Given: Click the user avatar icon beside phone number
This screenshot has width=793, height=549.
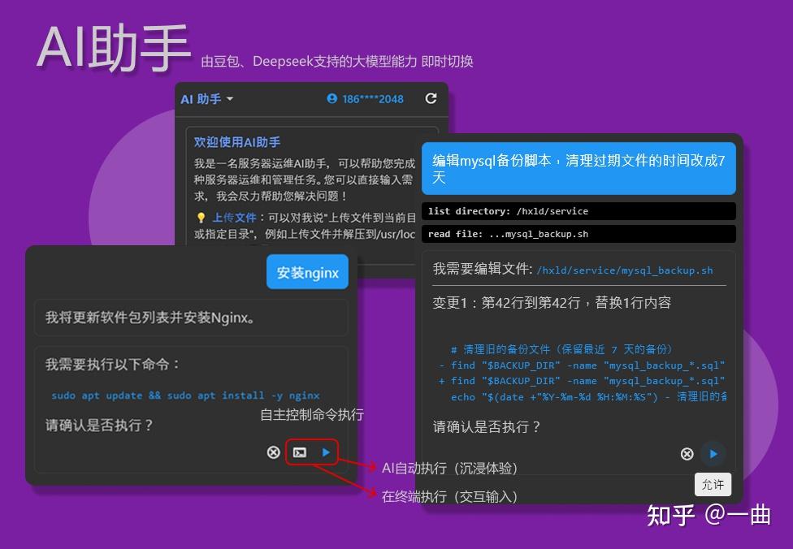Looking at the screenshot, I should [x=331, y=98].
